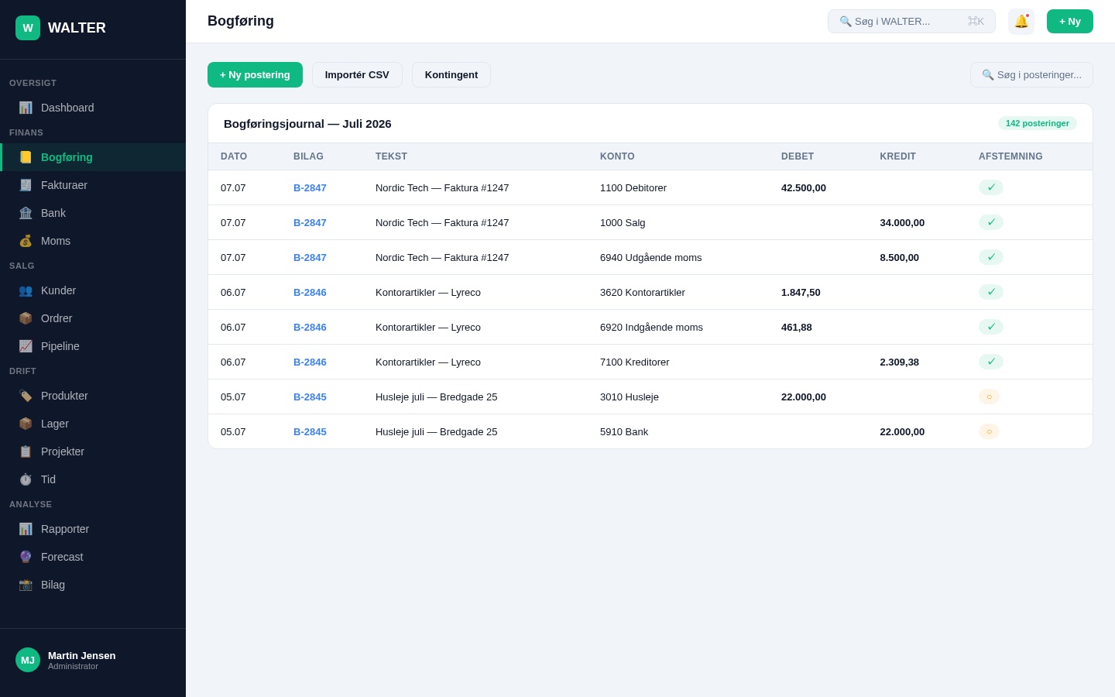
Task: Click the green + Ny button
Action: 1070,22
